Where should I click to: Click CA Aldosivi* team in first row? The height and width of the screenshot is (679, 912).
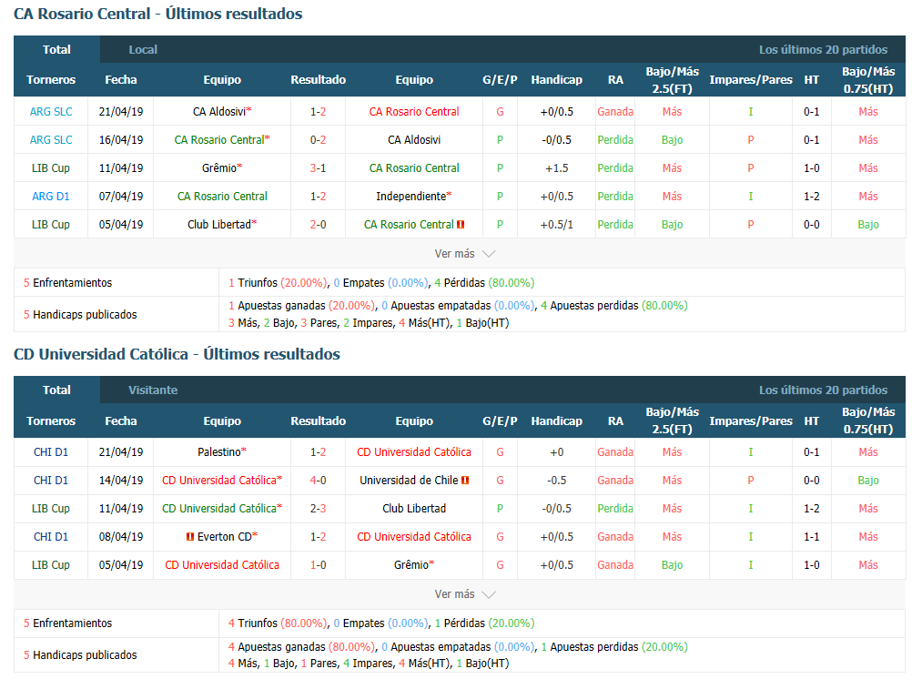pos(222,112)
